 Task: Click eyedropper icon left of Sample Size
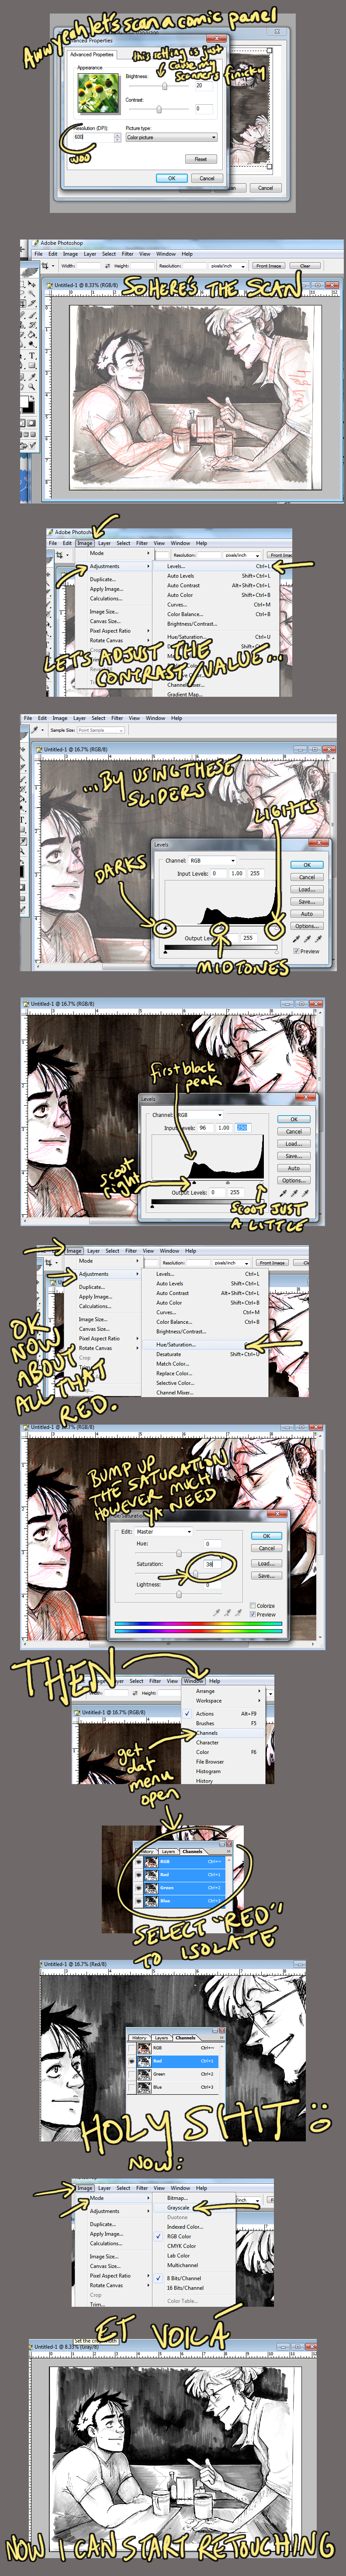pyautogui.click(x=34, y=730)
